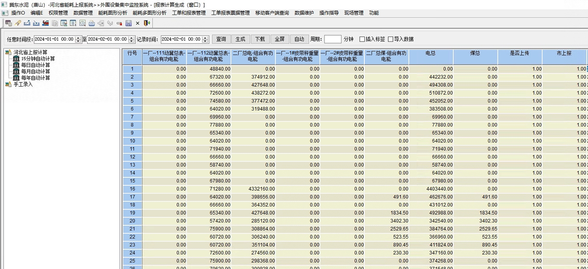Click the exit door icon

(147, 23)
